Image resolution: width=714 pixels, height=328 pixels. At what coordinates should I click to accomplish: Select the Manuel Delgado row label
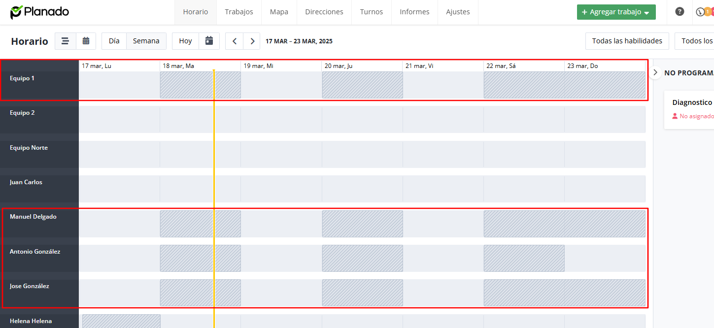(x=33, y=217)
